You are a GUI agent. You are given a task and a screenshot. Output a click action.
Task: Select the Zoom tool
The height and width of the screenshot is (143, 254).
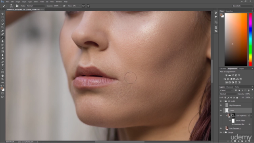tap(2, 79)
